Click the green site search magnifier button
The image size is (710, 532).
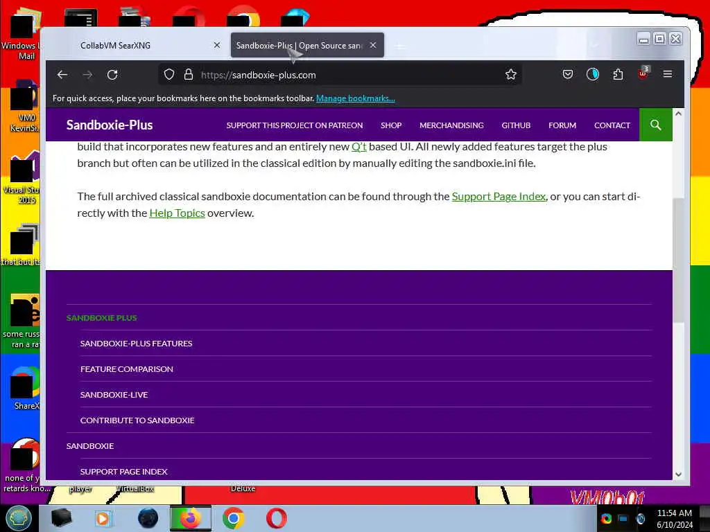click(x=655, y=125)
